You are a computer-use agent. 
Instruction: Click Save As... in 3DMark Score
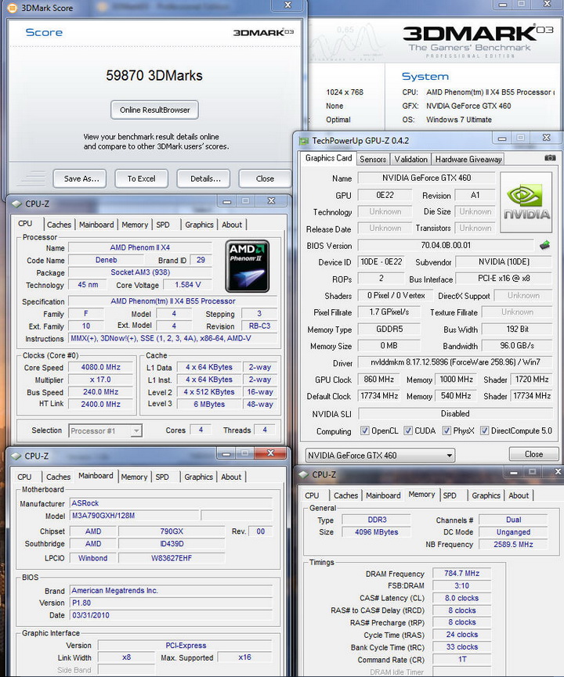point(81,178)
